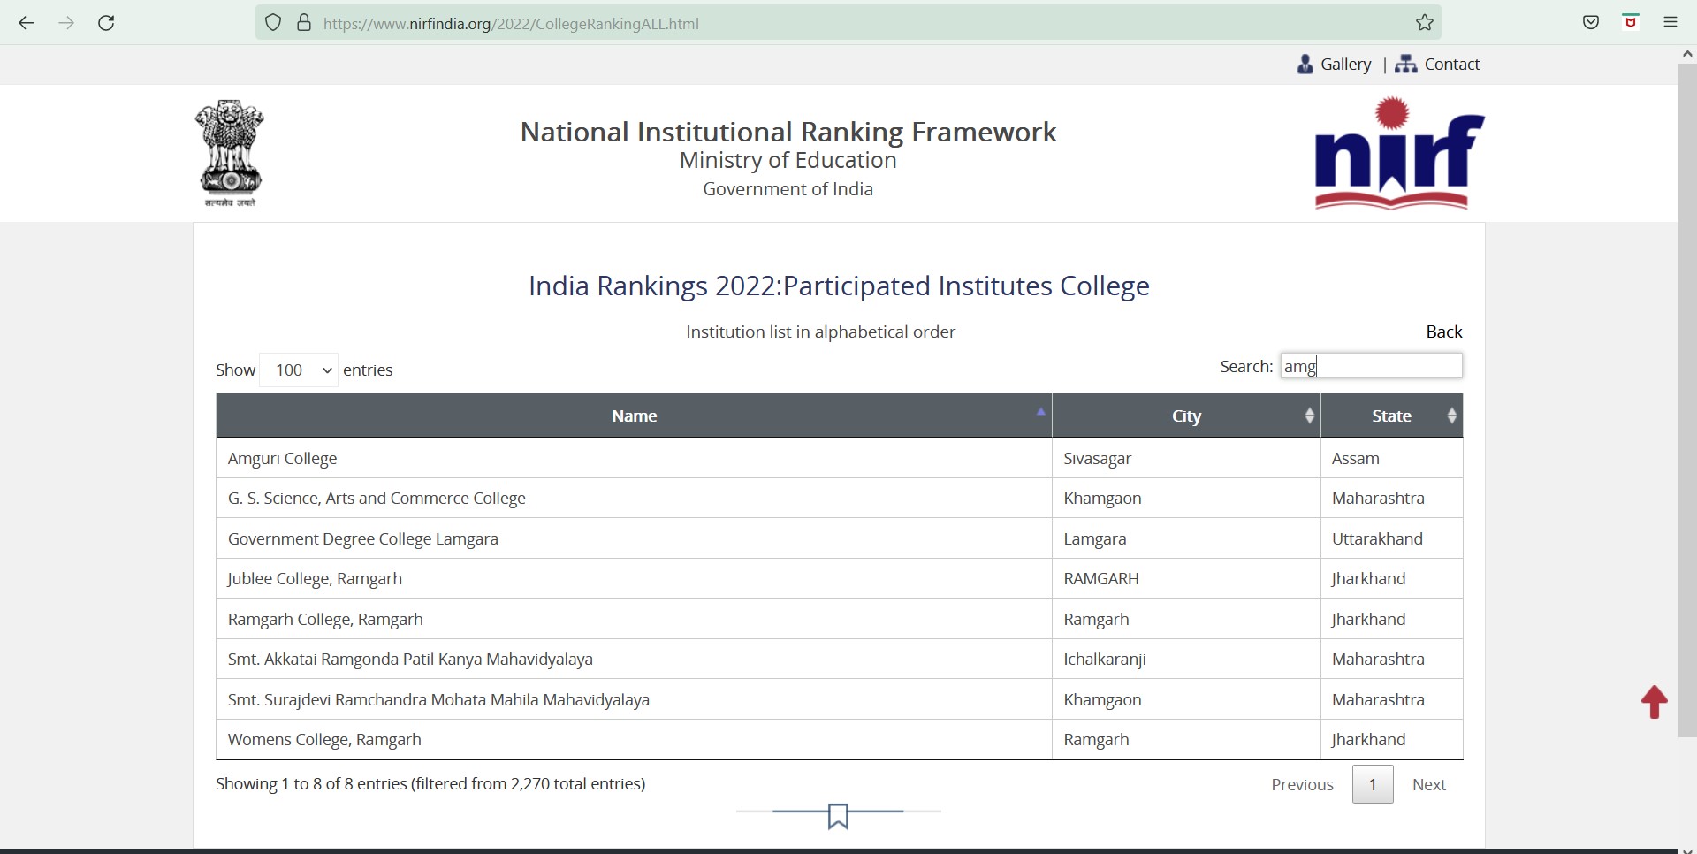
Task: Go to the Next results page
Action: click(1428, 785)
